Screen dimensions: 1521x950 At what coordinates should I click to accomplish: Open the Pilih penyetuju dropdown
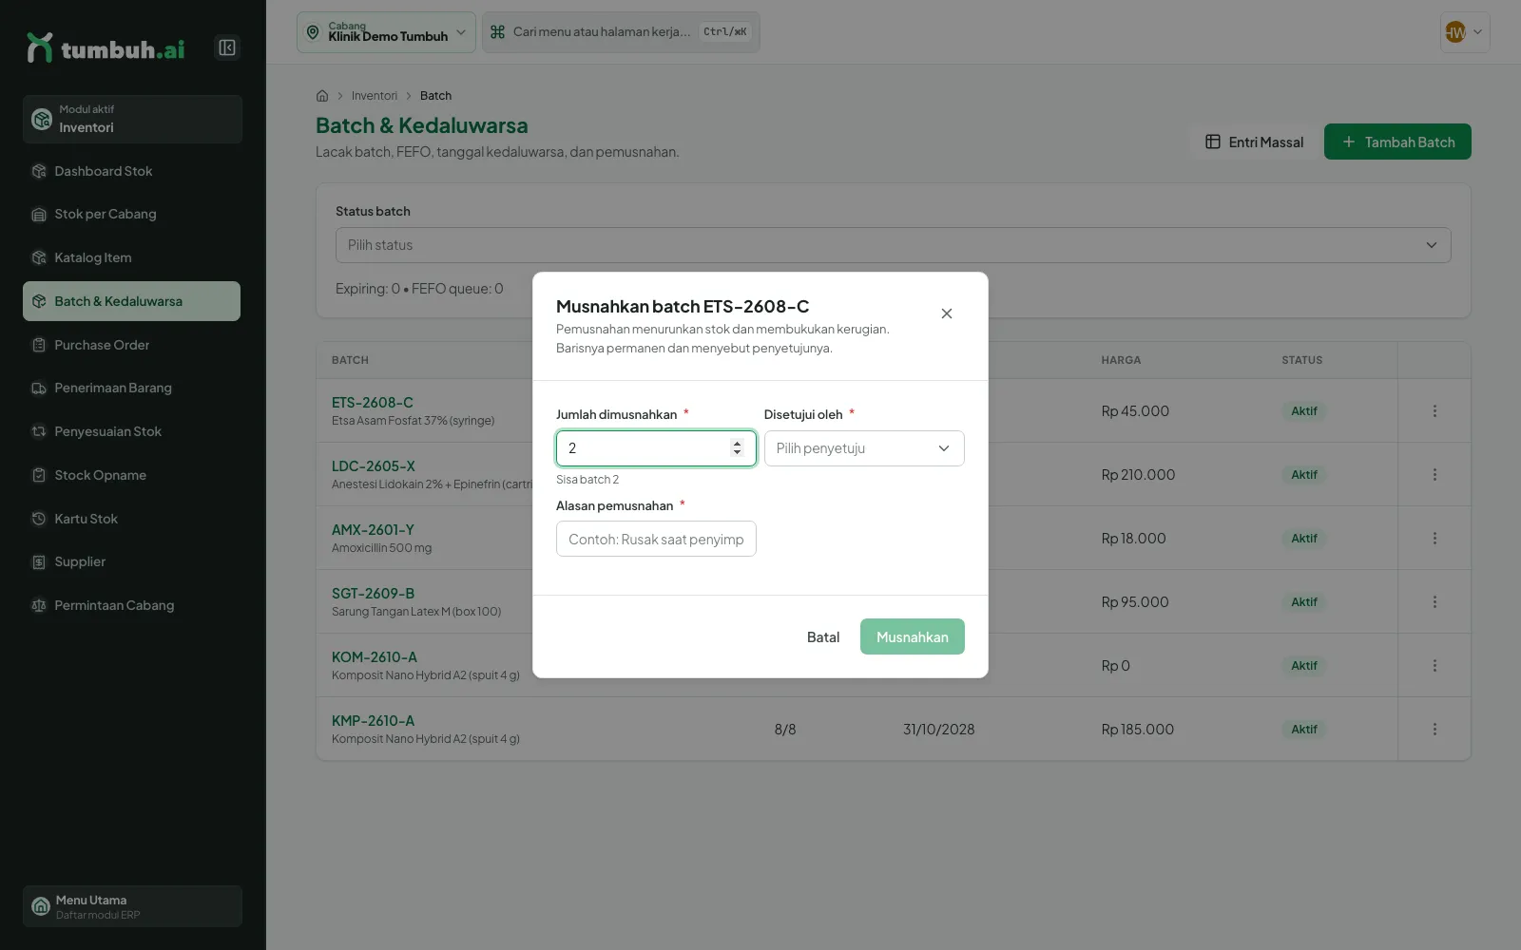click(864, 448)
